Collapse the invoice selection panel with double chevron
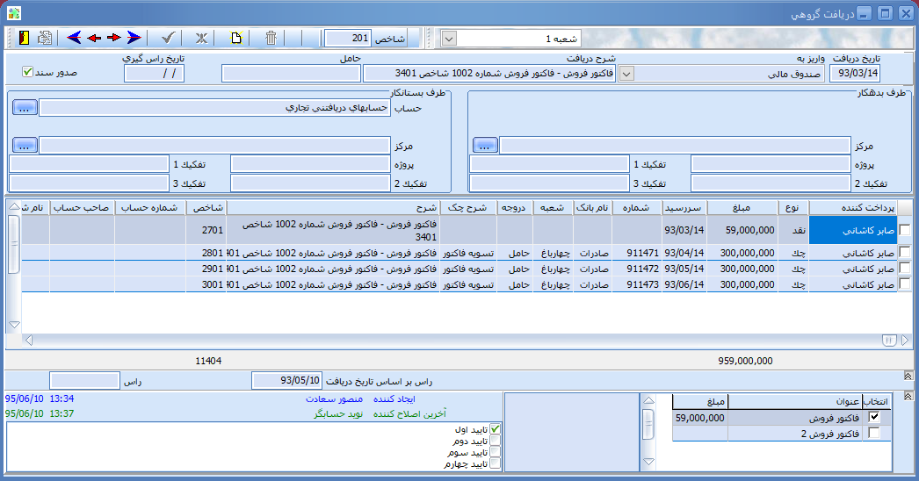Viewport: 919px width, 481px height. (x=908, y=398)
